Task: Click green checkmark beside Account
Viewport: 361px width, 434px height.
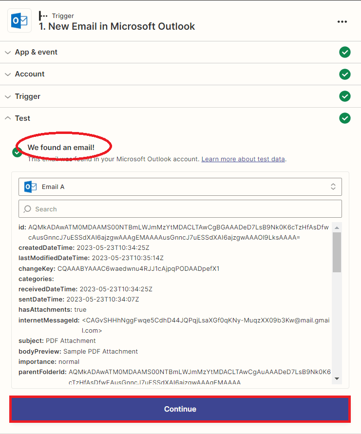Action: coord(345,74)
